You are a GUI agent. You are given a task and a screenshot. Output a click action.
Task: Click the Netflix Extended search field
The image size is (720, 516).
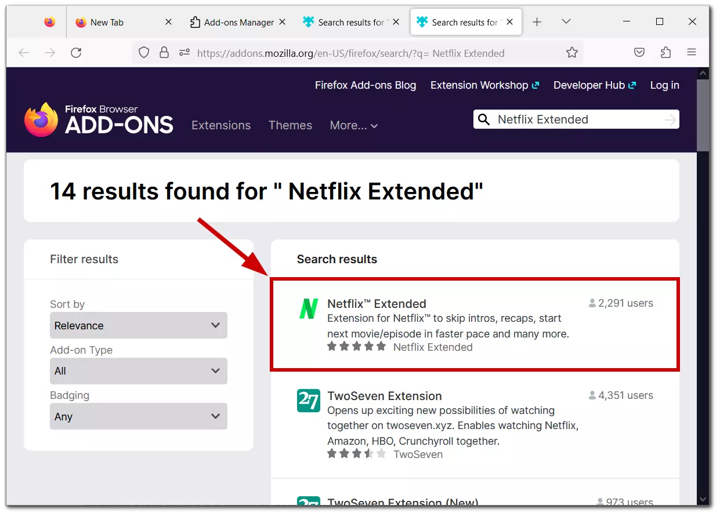click(x=576, y=120)
